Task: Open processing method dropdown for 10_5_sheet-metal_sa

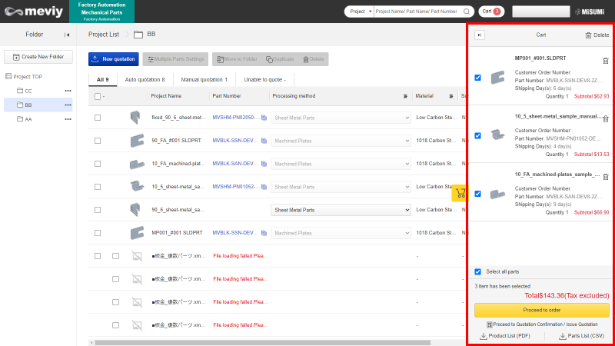Action: click(341, 187)
